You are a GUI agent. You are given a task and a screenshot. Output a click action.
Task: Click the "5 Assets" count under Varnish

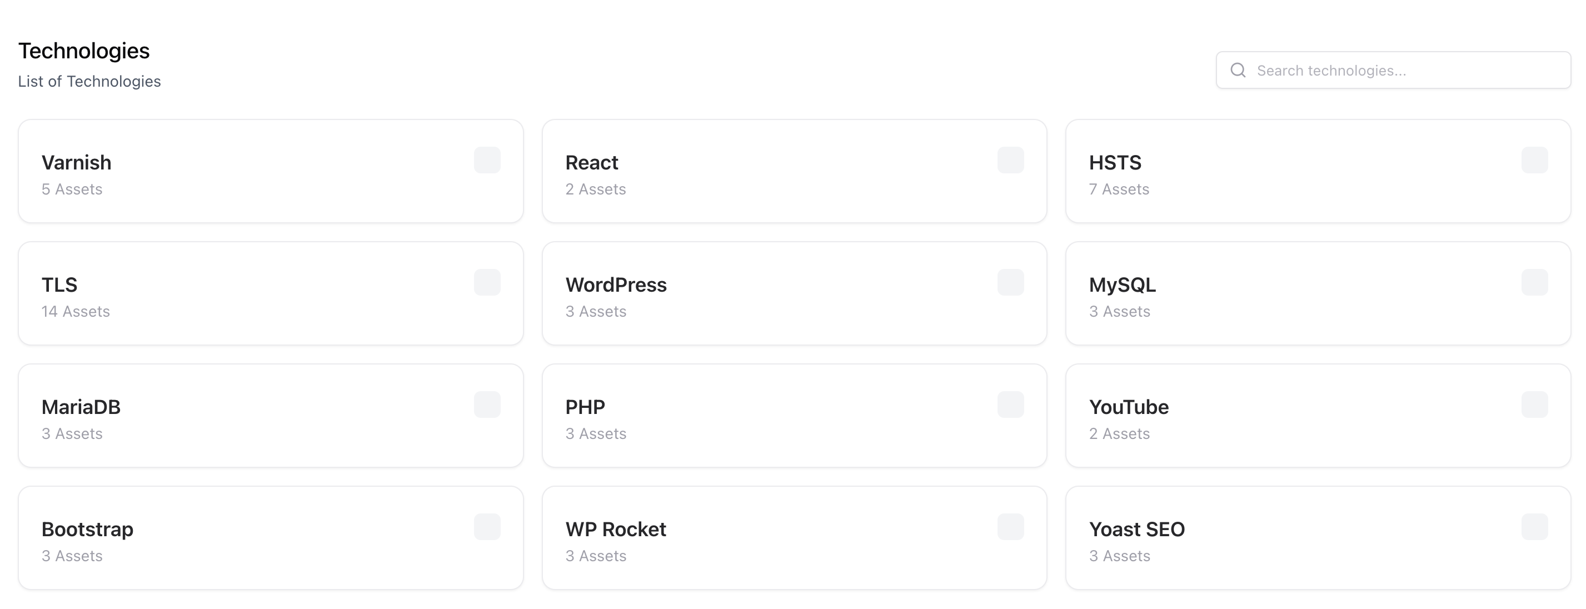[x=72, y=189]
